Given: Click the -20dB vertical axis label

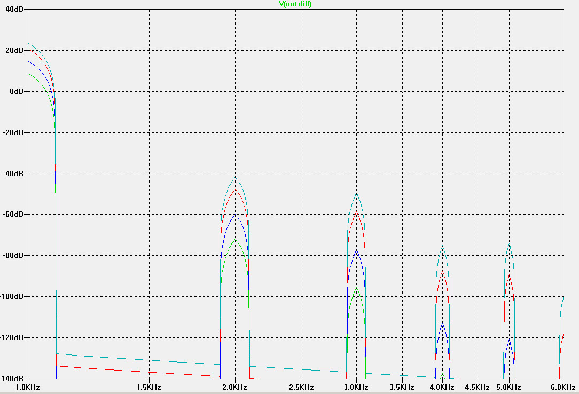Looking at the screenshot, I should coord(13,132).
